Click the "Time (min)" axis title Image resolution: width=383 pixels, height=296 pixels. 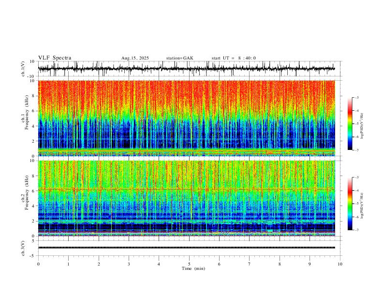193,268
